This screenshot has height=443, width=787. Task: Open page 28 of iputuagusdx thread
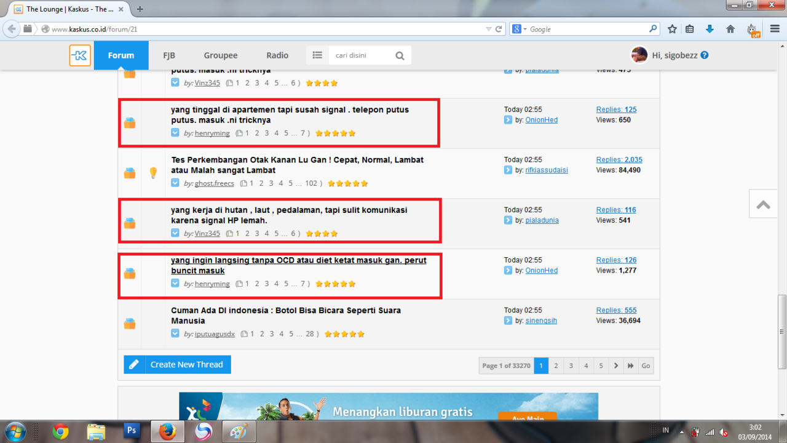[x=310, y=334]
